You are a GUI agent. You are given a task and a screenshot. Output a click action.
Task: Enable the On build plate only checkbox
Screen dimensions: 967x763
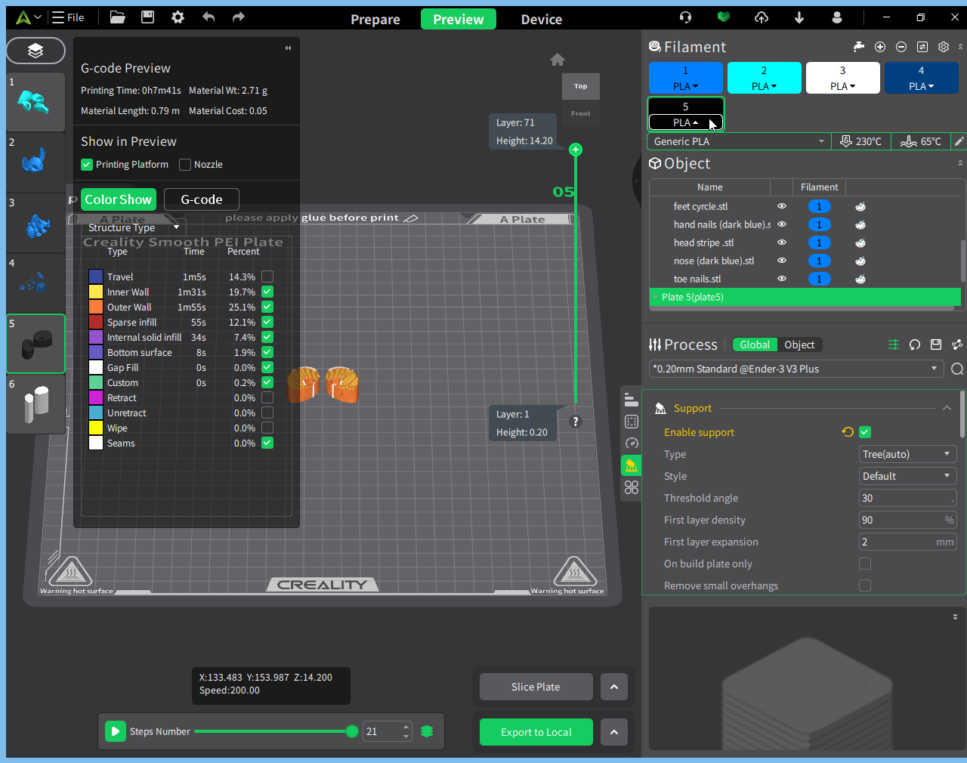pyautogui.click(x=865, y=564)
